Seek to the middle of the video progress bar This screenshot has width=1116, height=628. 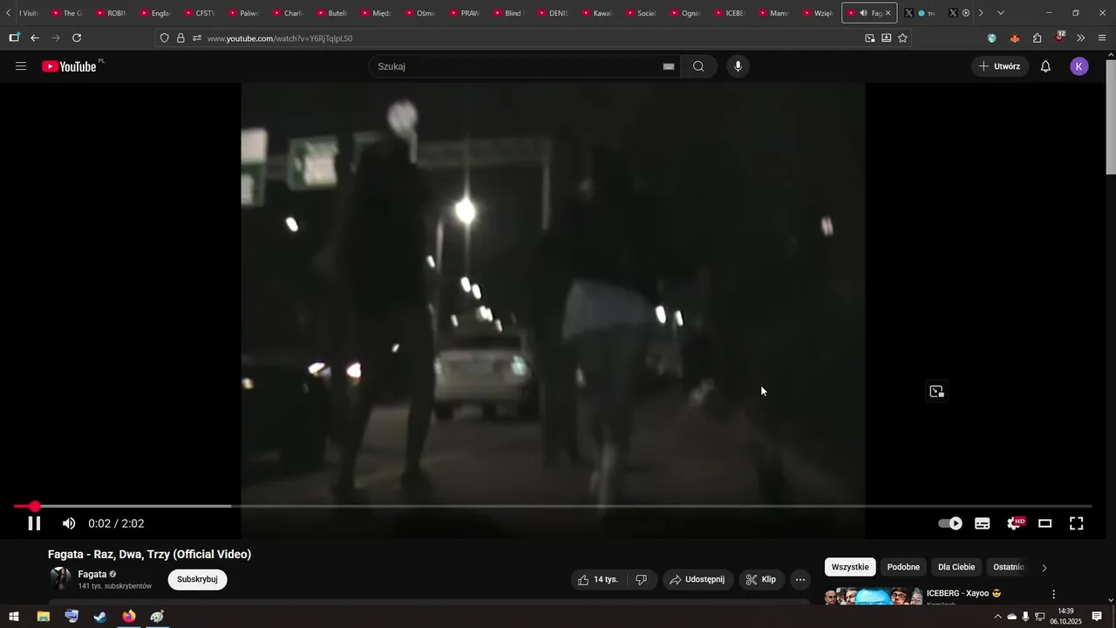point(553,506)
